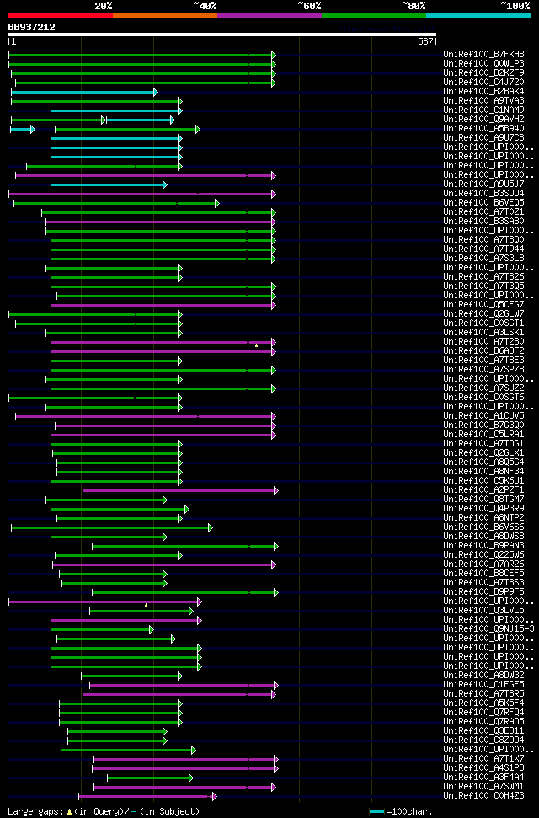Click the purple bar in the C0H4Z3 row
This screenshot has width=539, height=818.
coord(147,797)
